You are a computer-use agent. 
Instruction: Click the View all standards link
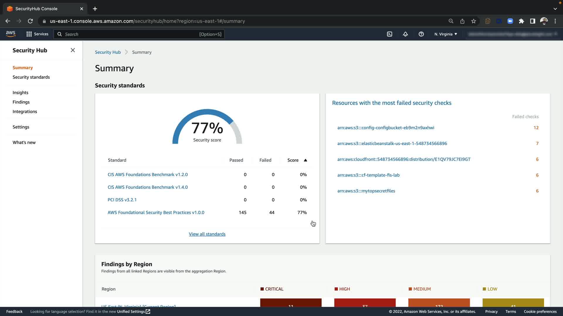[x=207, y=234]
